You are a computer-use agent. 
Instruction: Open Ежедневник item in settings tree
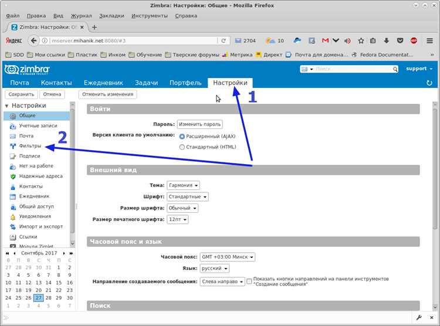34,196
